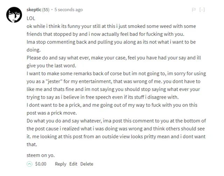Click the 'steem on yo.' closing line
The height and width of the screenshot is (176, 224).
(x=41, y=155)
